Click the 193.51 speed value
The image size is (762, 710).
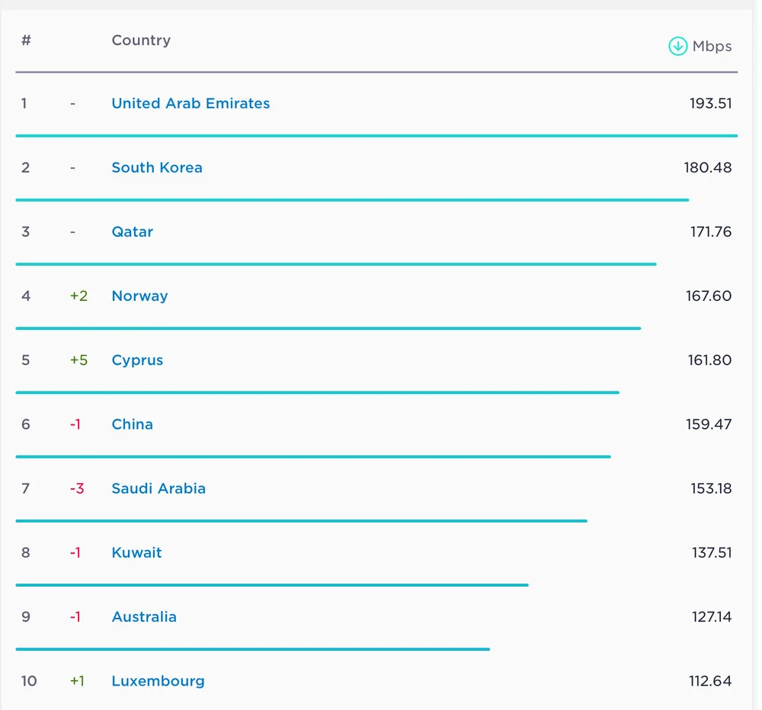tap(710, 104)
